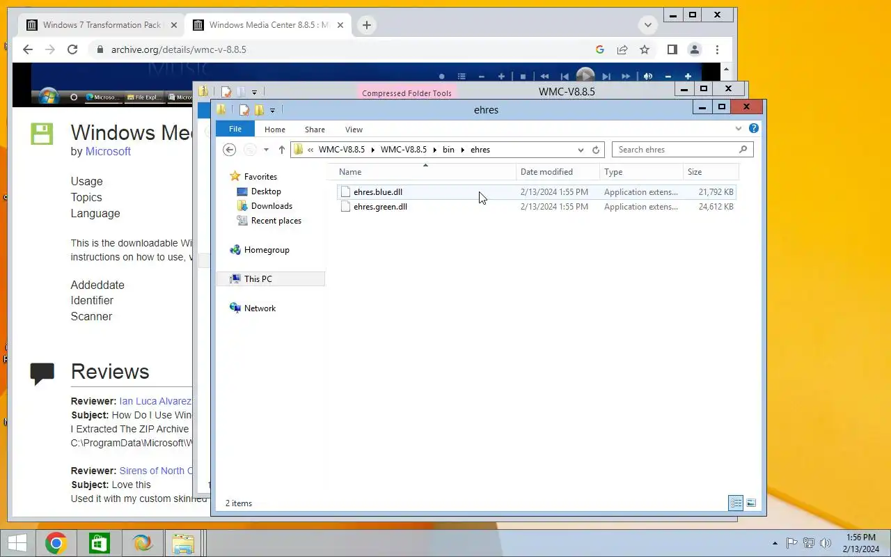Click the bin folder in address path

[448, 150]
